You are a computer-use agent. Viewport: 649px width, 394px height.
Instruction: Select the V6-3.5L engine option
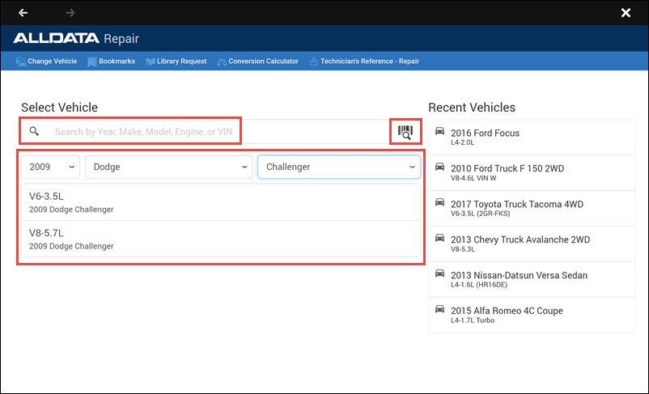pyautogui.click(x=221, y=202)
